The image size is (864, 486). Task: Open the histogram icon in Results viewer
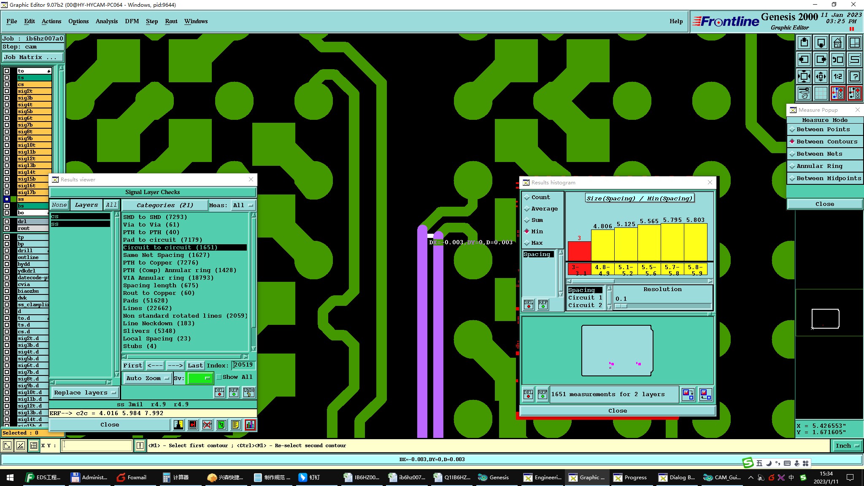(x=250, y=425)
